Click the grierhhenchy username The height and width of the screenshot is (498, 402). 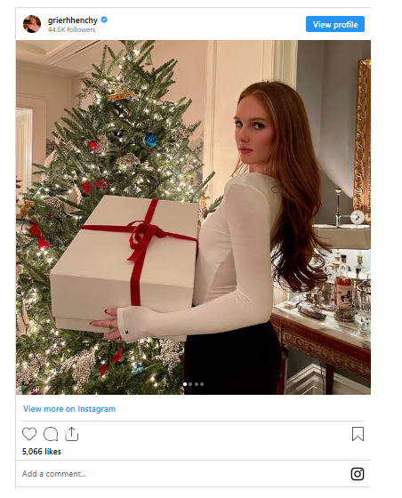pos(73,20)
